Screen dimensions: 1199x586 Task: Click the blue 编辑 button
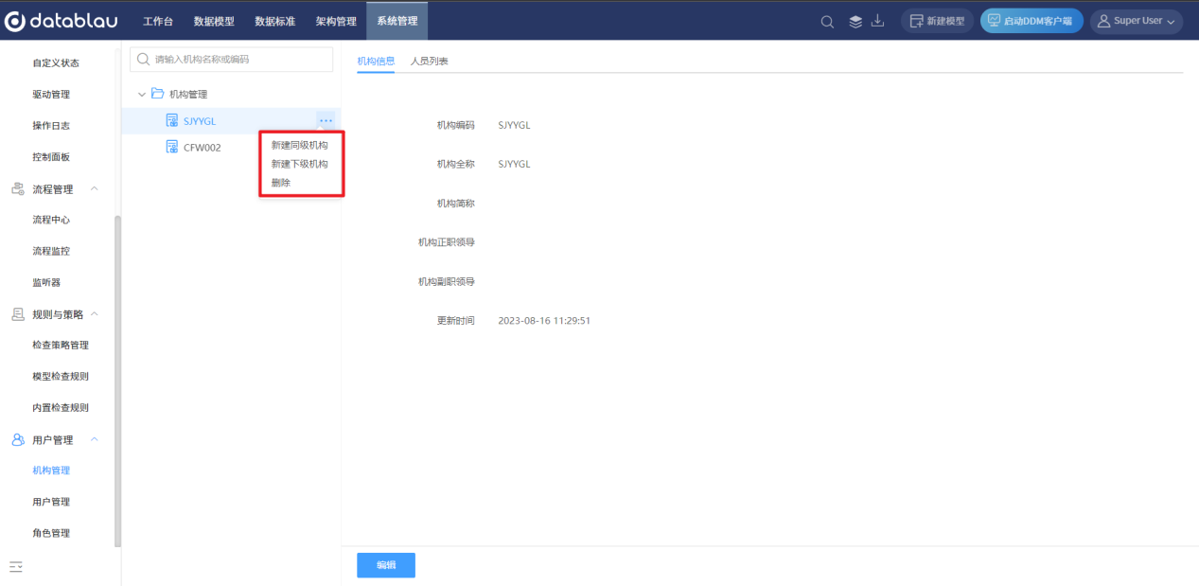pyautogui.click(x=386, y=565)
